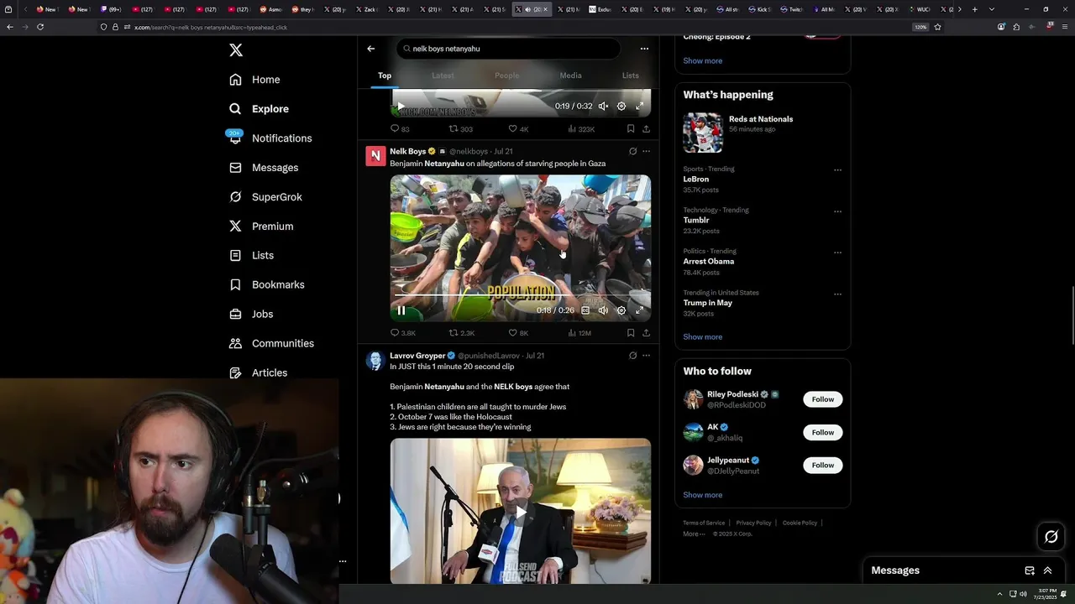Reply to the Nelk Boys Gaza post
Screen dimensions: 1075x604
point(402,333)
